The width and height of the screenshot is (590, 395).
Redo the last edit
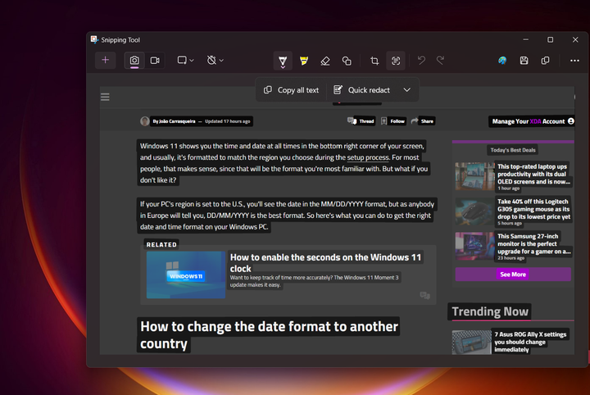tap(440, 60)
